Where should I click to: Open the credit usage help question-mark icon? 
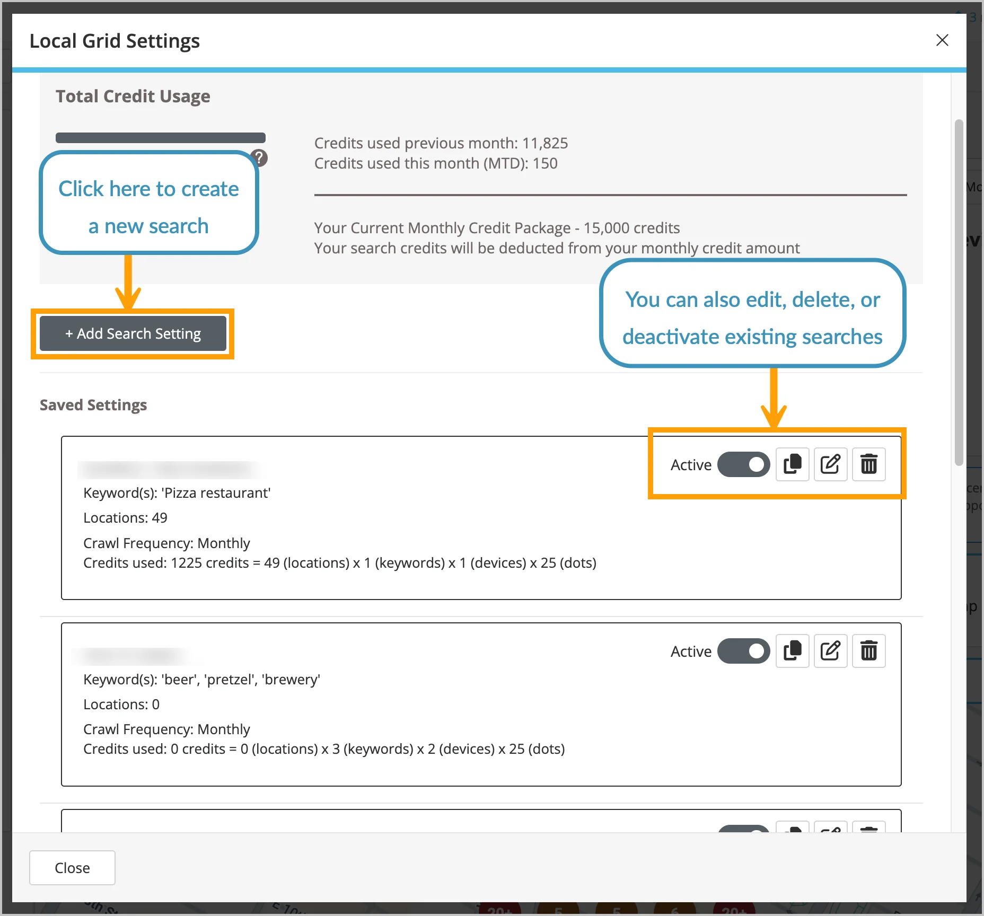point(260,157)
